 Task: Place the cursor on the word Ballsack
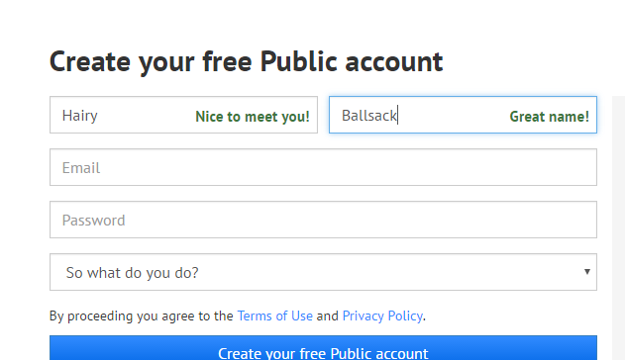[x=369, y=116]
